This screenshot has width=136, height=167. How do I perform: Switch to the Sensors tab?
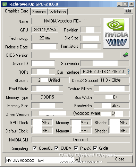tap(39, 12)
